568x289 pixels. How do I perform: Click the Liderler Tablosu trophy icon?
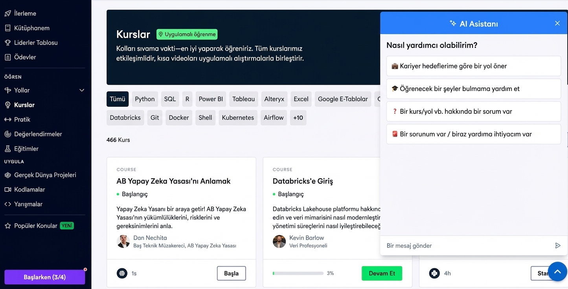click(7, 42)
